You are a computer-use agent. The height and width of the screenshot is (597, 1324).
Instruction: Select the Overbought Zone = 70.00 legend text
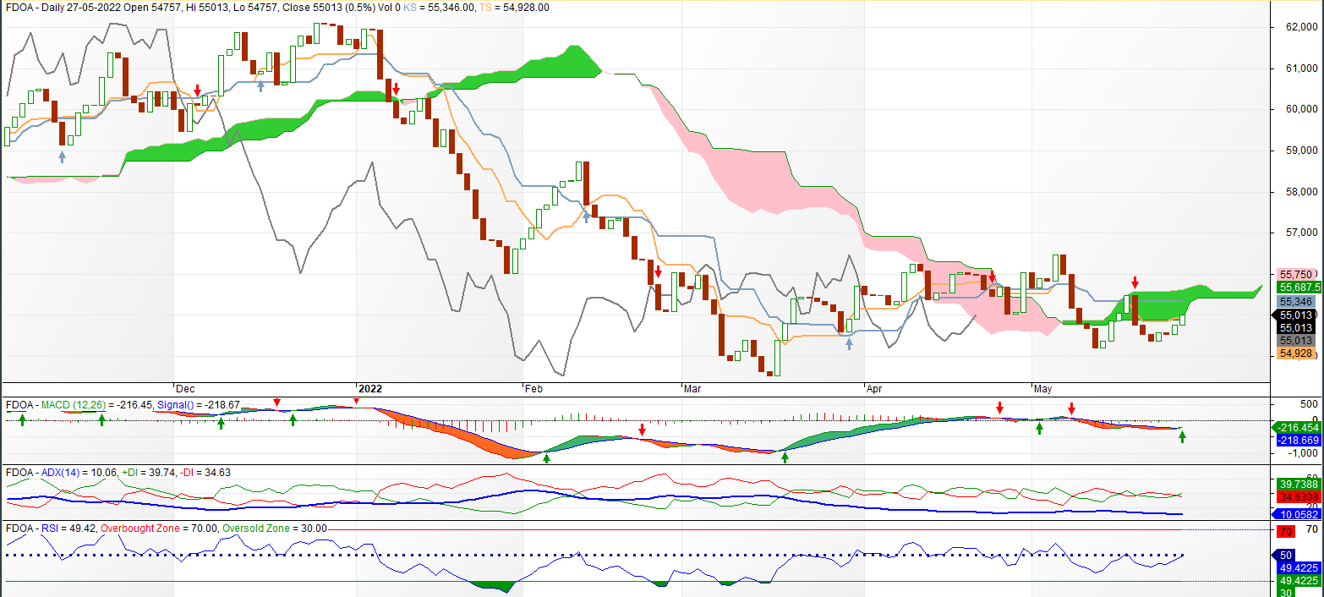(x=160, y=528)
